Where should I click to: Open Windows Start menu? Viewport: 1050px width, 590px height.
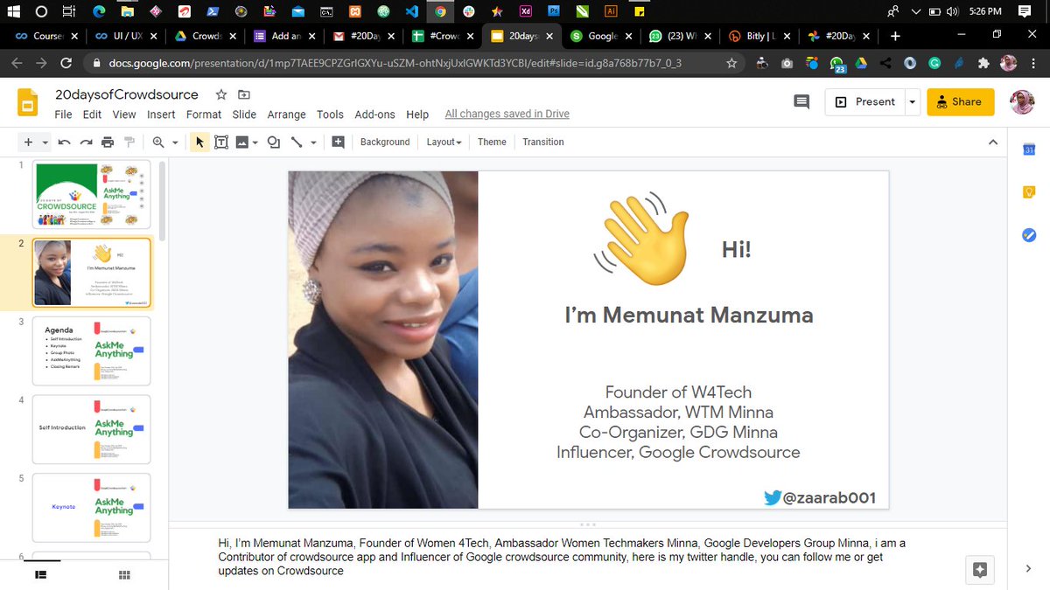[x=15, y=11]
